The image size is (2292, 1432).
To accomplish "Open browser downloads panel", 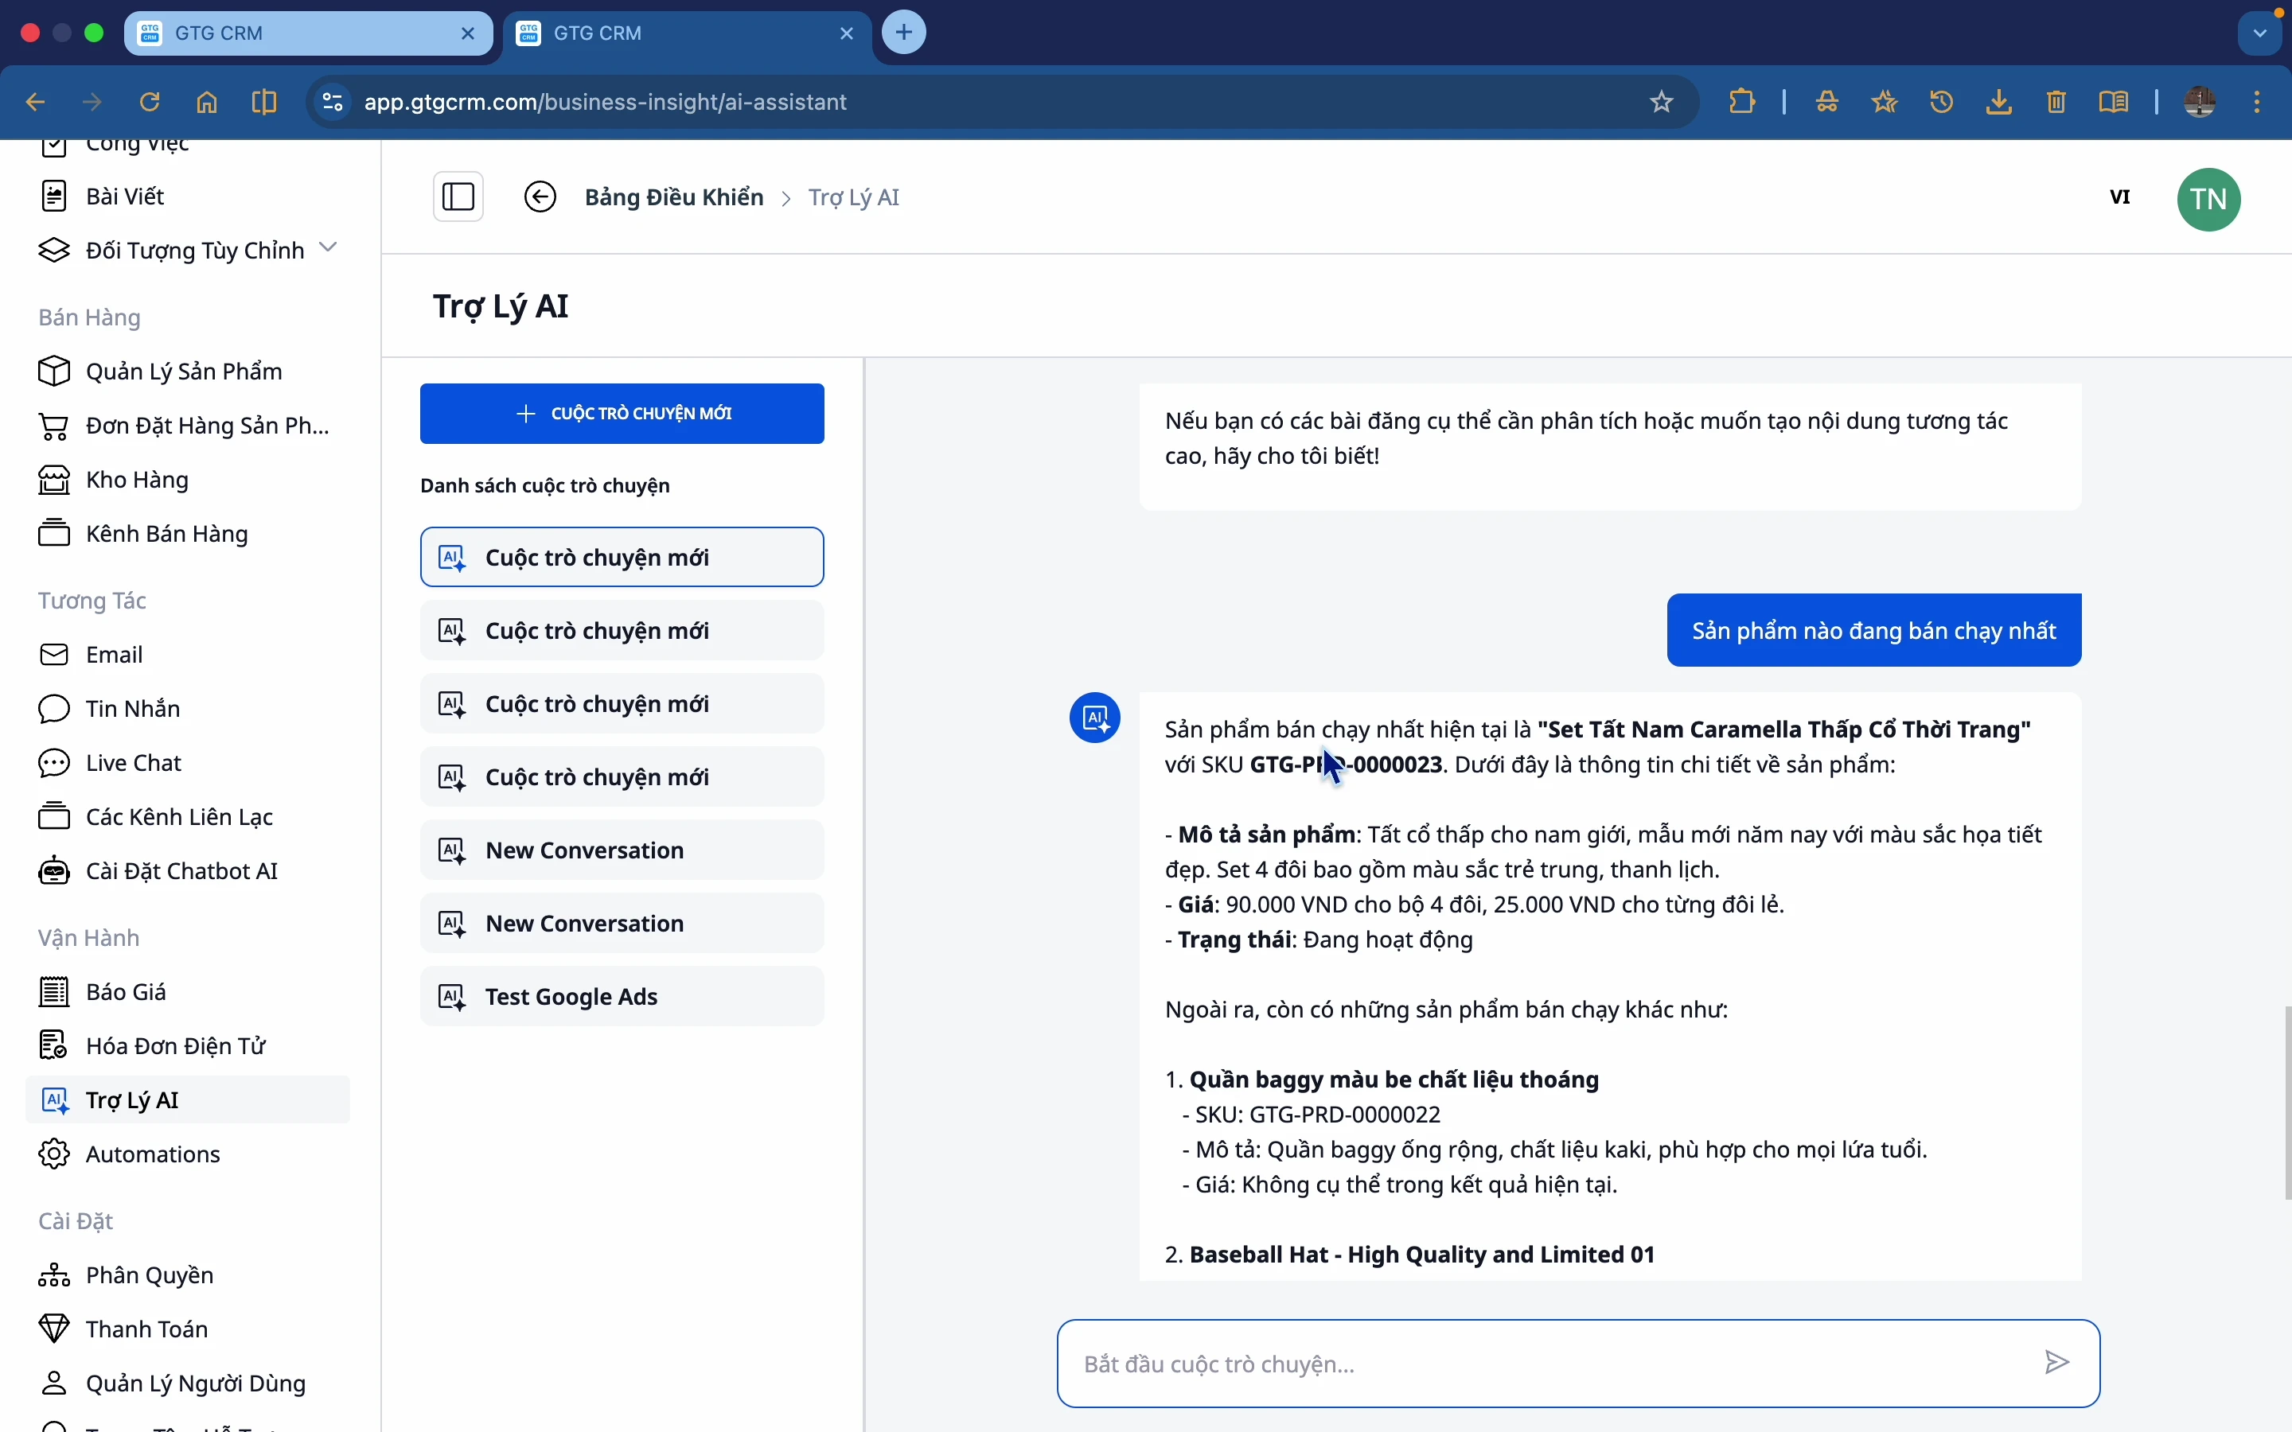I will pyautogui.click(x=1999, y=101).
